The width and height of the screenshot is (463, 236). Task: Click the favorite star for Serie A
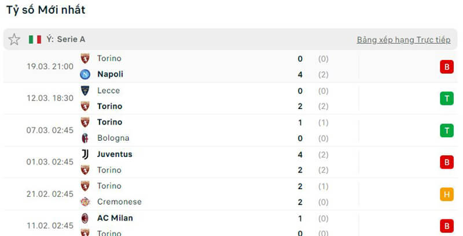(14, 39)
